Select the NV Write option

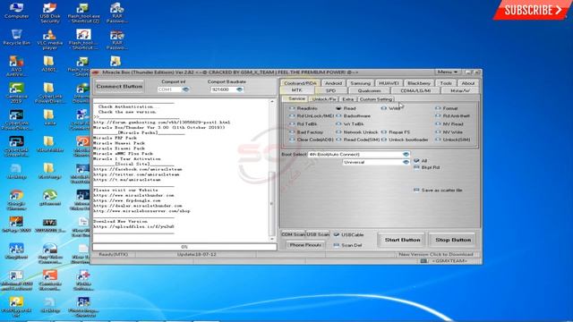point(449,132)
